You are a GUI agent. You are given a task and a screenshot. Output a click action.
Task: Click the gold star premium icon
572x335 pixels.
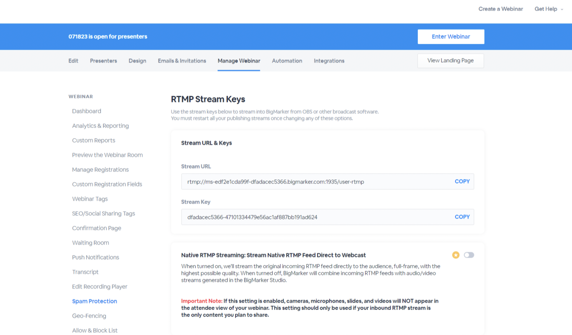click(456, 255)
